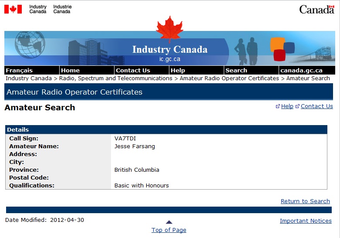Click the province value British Columbia
Image resolution: width=340 pixels, height=238 pixels.
click(137, 170)
